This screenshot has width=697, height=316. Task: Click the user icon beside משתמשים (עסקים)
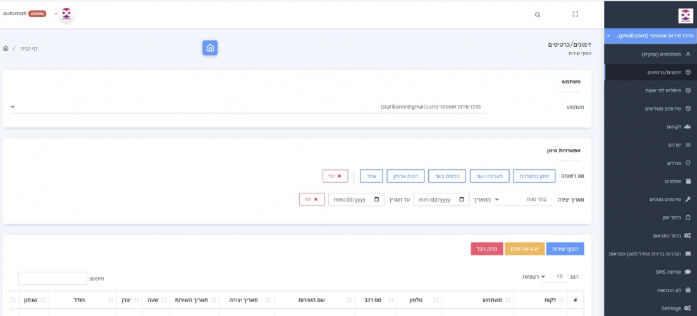click(688, 54)
